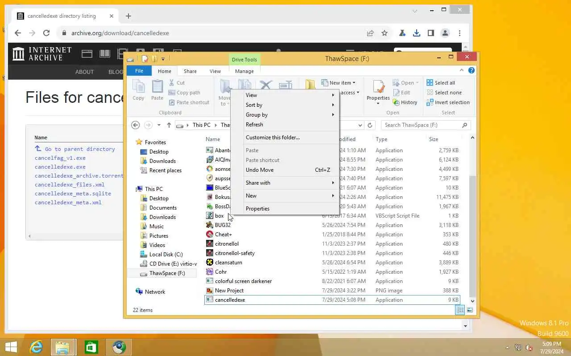The image size is (571, 356).
Task: Minimize the ribbon with the chevron
Action: pyautogui.click(x=463, y=70)
